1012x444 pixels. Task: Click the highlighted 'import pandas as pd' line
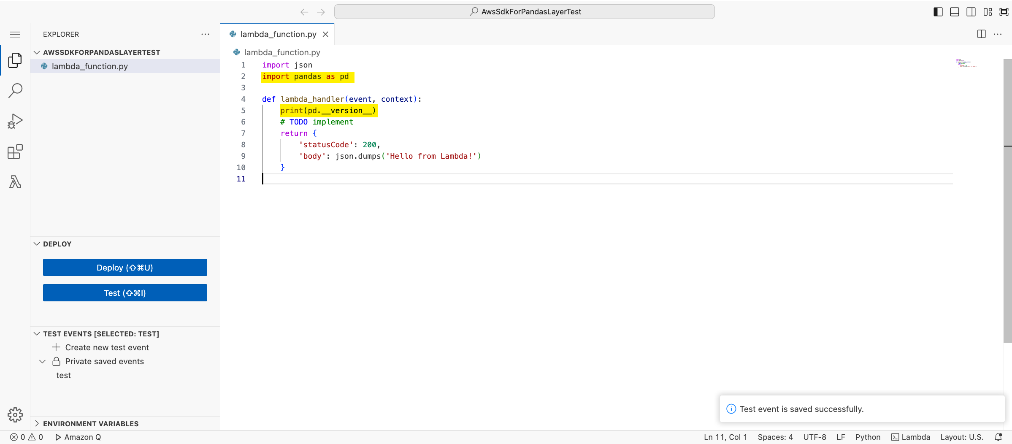point(307,76)
